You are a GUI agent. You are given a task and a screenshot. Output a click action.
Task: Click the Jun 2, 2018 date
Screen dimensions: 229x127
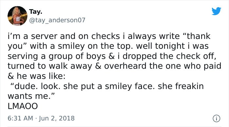(57, 118)
